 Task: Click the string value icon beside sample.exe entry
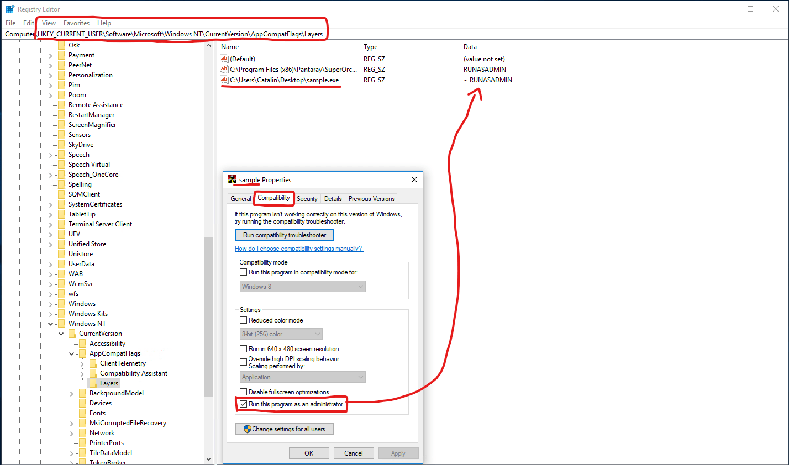pyautogui.click(x=223, y=80)
